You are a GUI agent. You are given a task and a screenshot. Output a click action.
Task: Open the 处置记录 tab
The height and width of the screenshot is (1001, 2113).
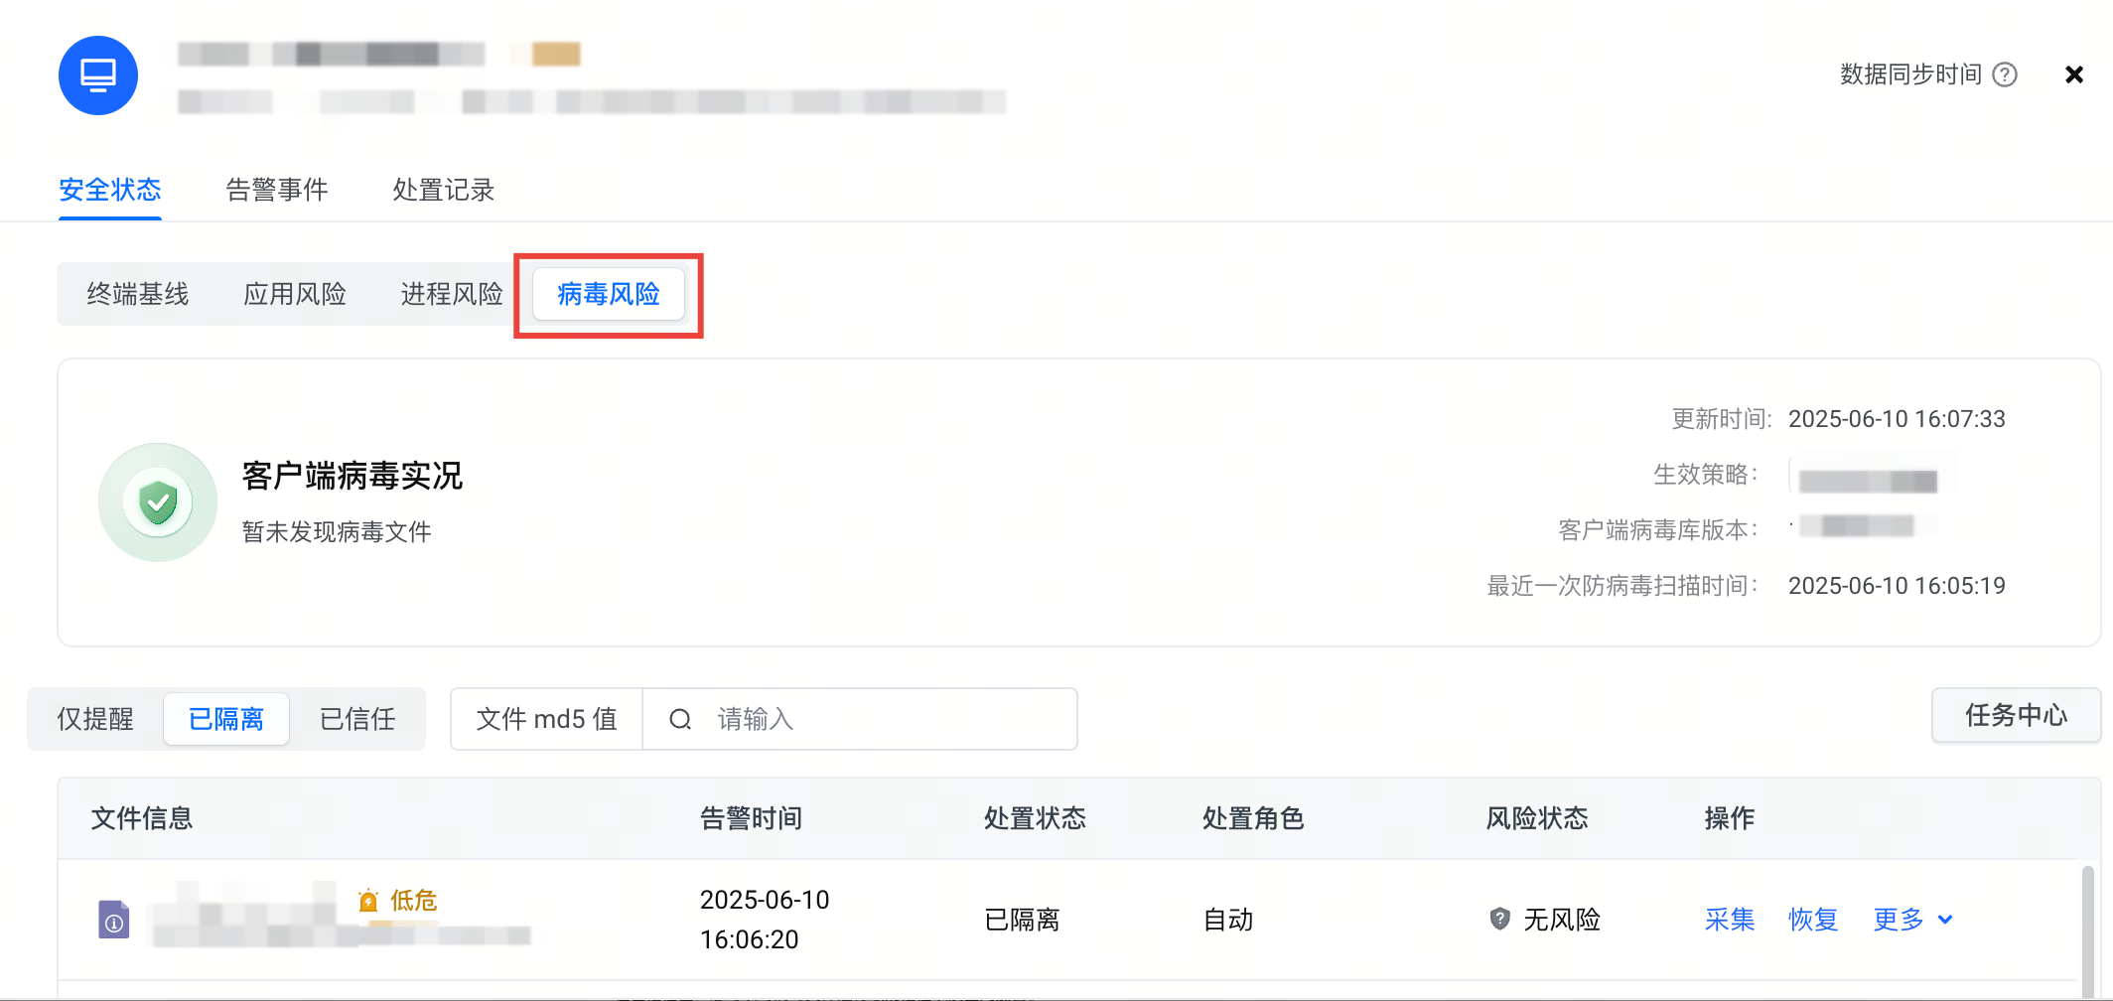(x=443, y=190)
